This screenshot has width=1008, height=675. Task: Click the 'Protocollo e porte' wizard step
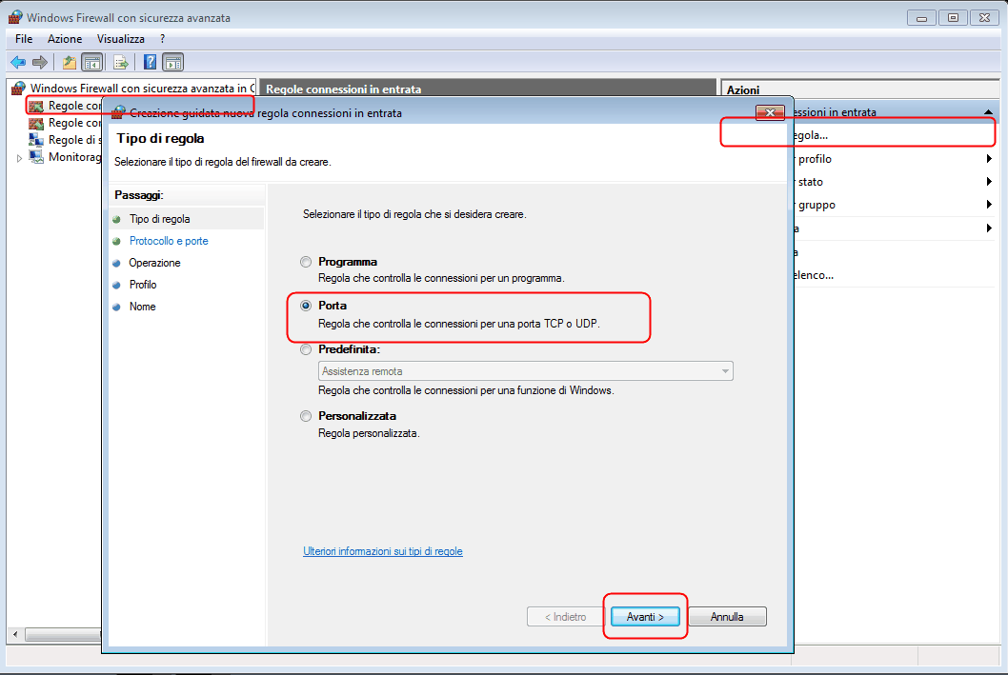[169, 241]
